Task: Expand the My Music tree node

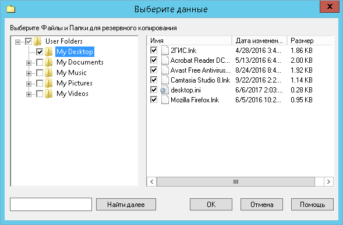Action: pos(29,73)
